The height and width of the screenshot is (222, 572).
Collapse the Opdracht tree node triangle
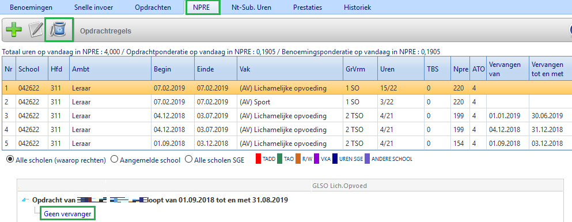tap(24, 200)
